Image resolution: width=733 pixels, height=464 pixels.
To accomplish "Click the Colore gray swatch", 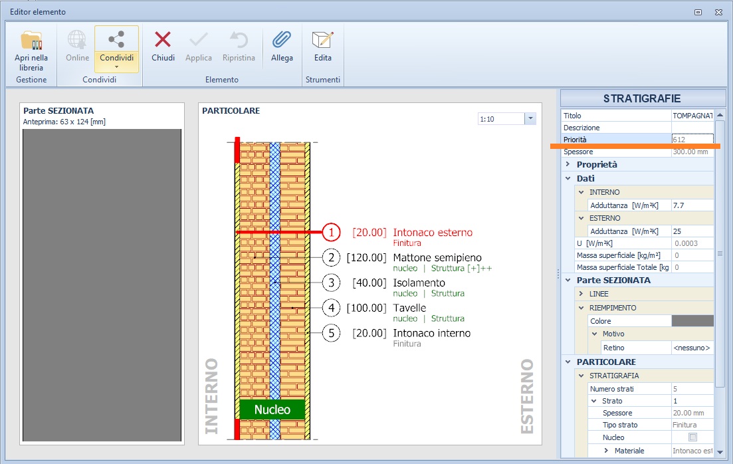I will pos(692,321).
